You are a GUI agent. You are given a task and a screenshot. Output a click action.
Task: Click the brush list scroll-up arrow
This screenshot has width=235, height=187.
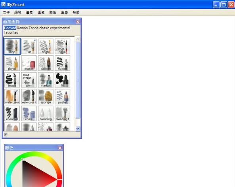coord(78,39)
